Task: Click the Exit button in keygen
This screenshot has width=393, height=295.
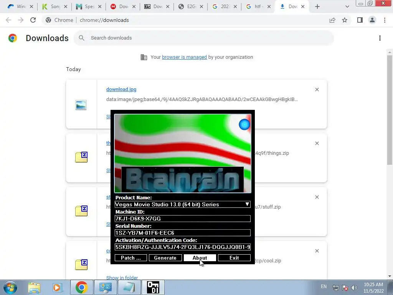Action: (x=234, y=258)
